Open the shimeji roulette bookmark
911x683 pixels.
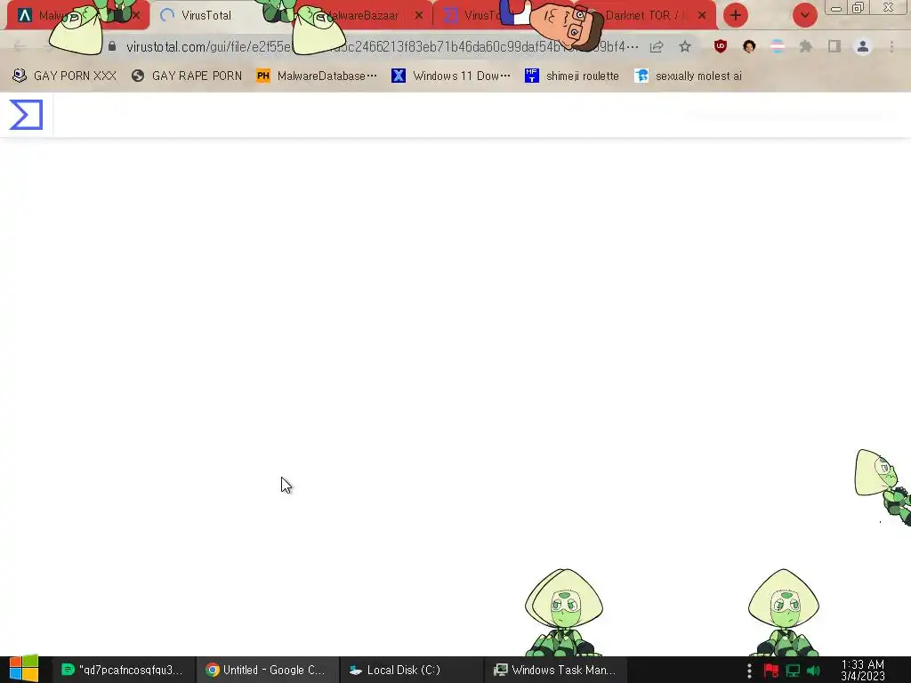click(x=572, y=76)
